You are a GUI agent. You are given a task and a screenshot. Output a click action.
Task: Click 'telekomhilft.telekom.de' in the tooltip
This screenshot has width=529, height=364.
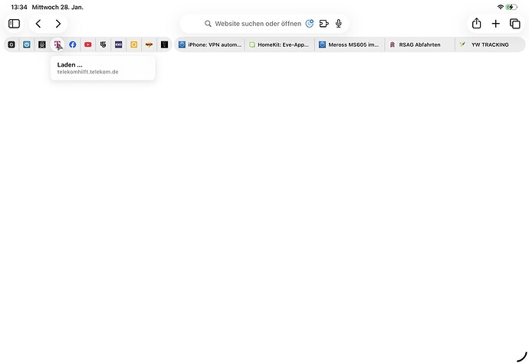[87, 72]
